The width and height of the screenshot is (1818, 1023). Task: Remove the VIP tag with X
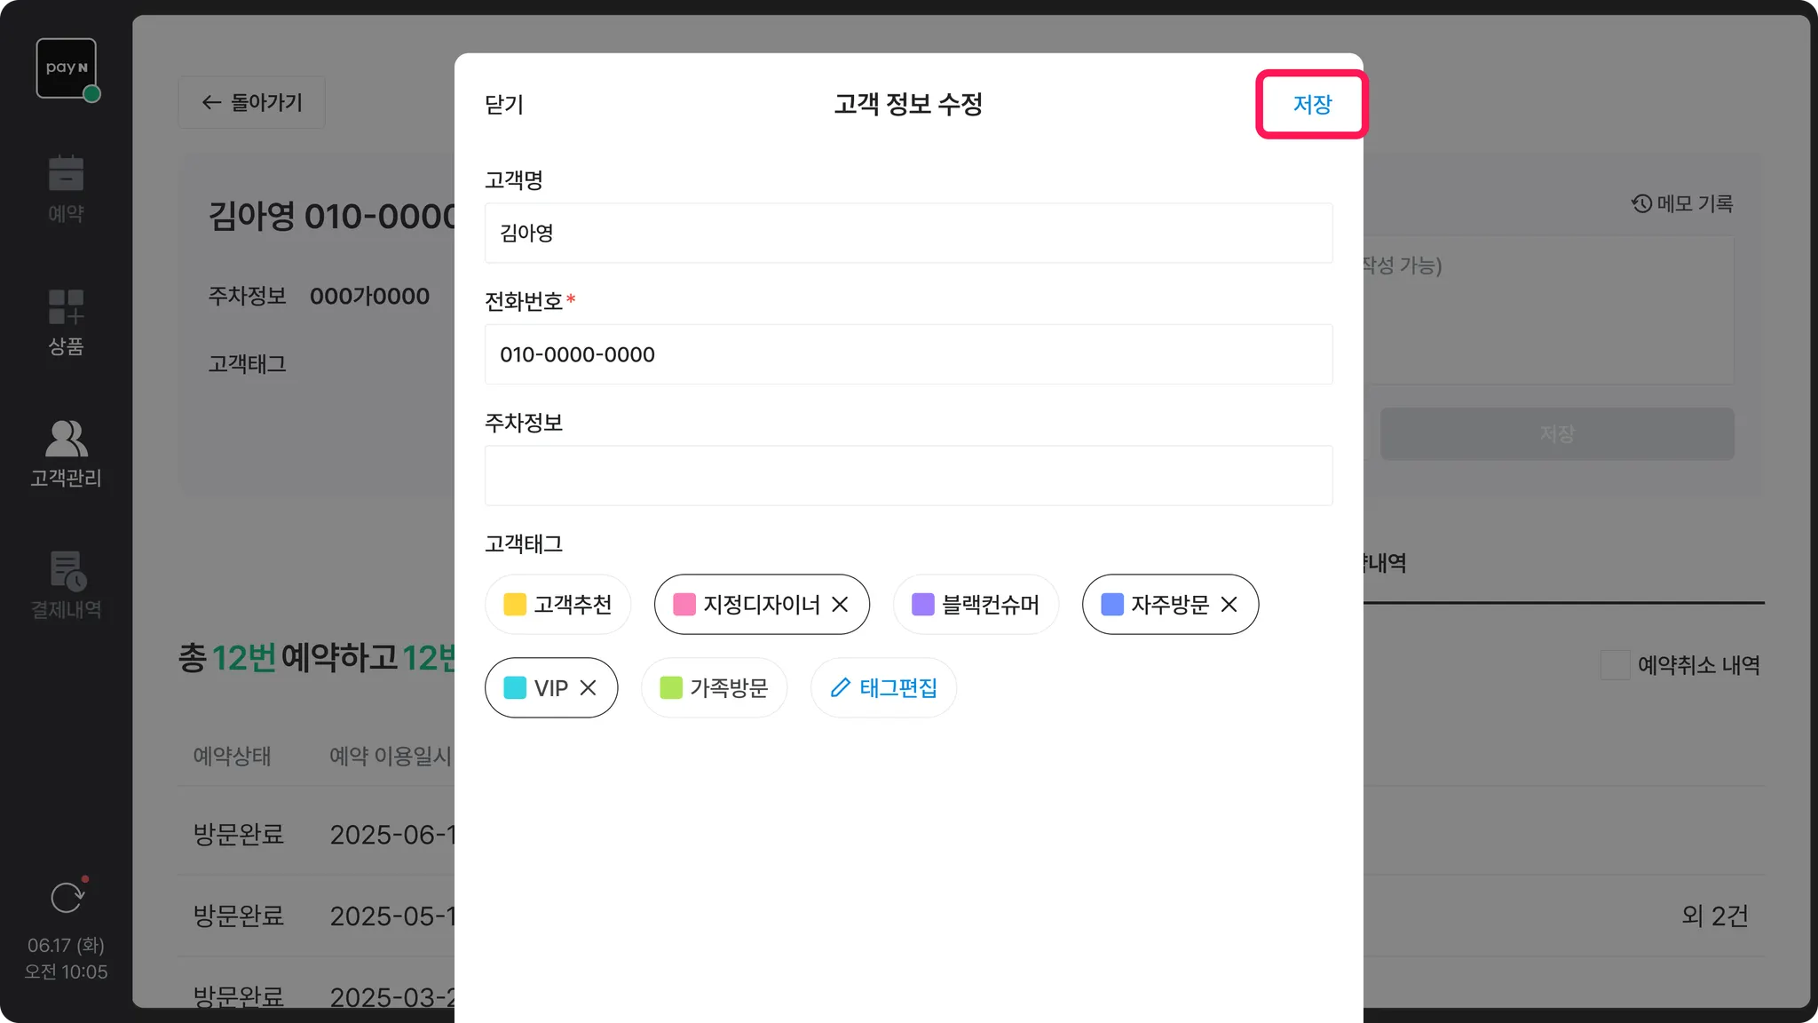click(x=588, y=688)
